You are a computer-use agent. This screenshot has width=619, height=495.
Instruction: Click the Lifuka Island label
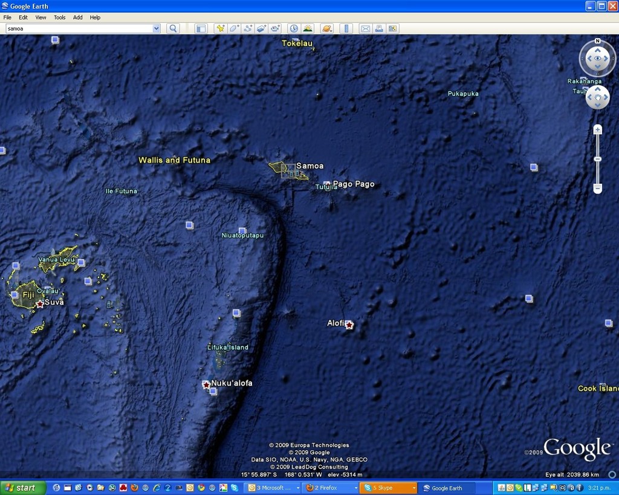pyautogui.click(x=228, y=348)
